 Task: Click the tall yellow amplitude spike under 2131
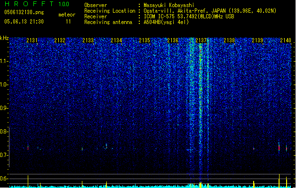coord(28,181)
